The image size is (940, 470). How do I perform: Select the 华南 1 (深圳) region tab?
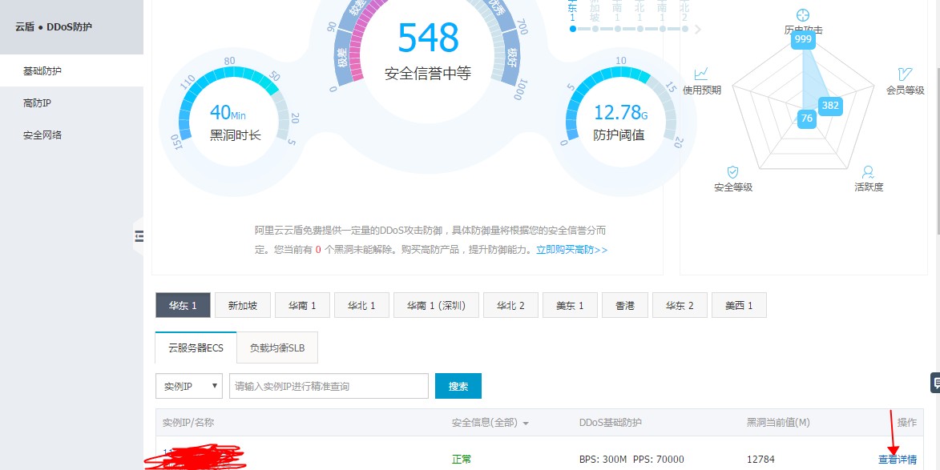[436, 305]
